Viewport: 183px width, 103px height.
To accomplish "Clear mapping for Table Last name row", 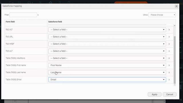I will click(x=169, y=72).
